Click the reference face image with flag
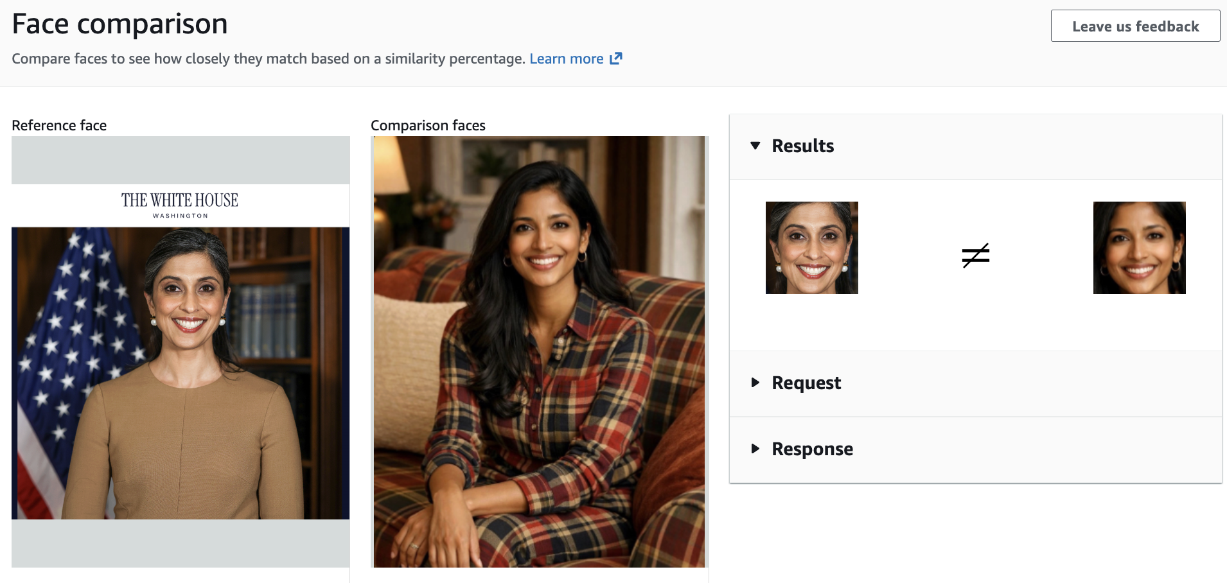 [181, 373]
